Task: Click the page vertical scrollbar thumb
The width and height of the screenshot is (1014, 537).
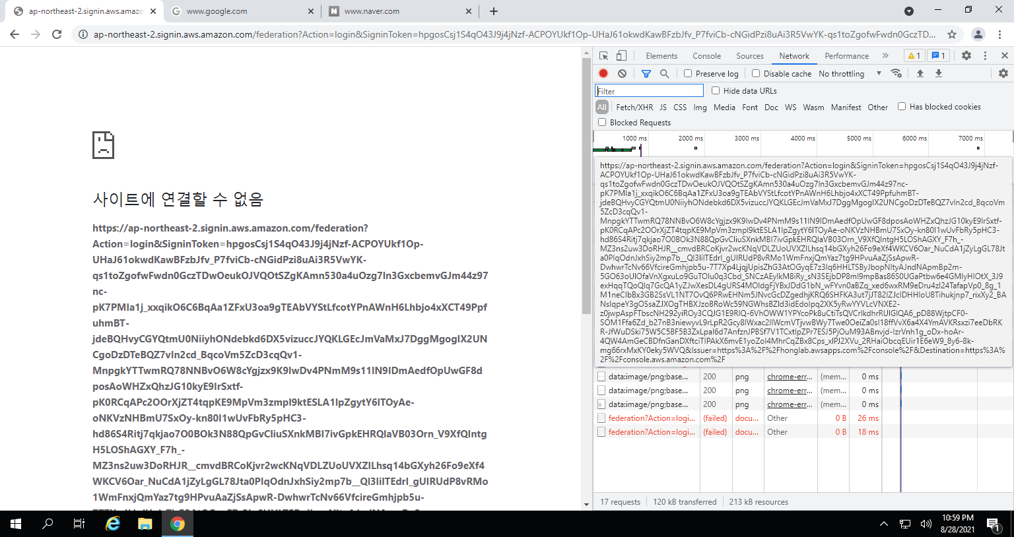Action: click(x=586, y=187)
